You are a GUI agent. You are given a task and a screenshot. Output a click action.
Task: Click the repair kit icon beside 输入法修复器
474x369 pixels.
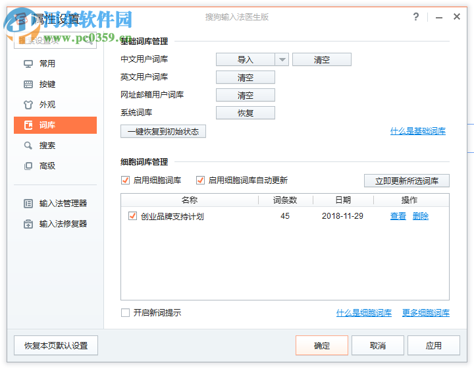point(28,224)
